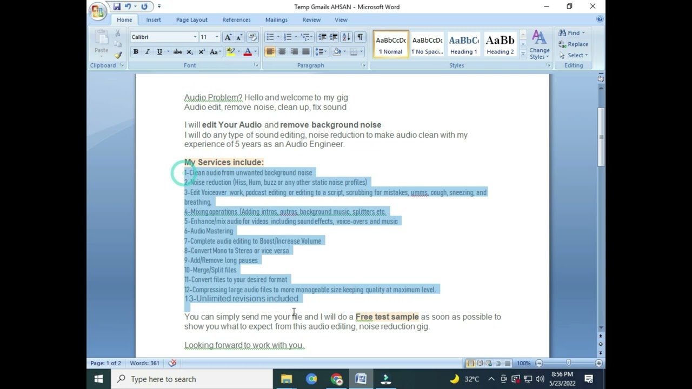Zoom in with the plus button
Screen dimensions: 692x389
pos(598,363)
